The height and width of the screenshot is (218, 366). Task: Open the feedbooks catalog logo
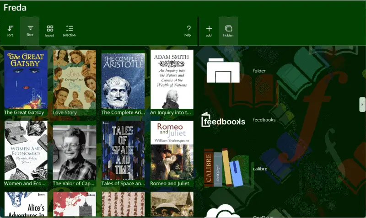point(223,120)
